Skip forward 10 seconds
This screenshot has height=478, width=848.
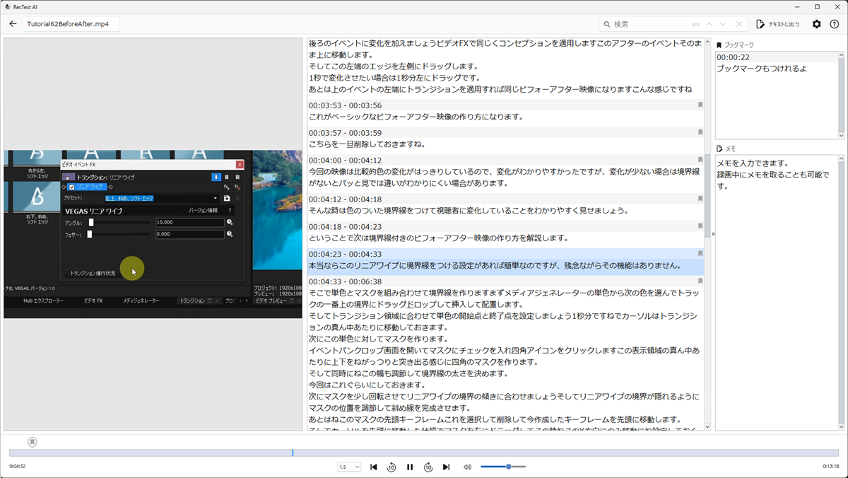(428, 467)
